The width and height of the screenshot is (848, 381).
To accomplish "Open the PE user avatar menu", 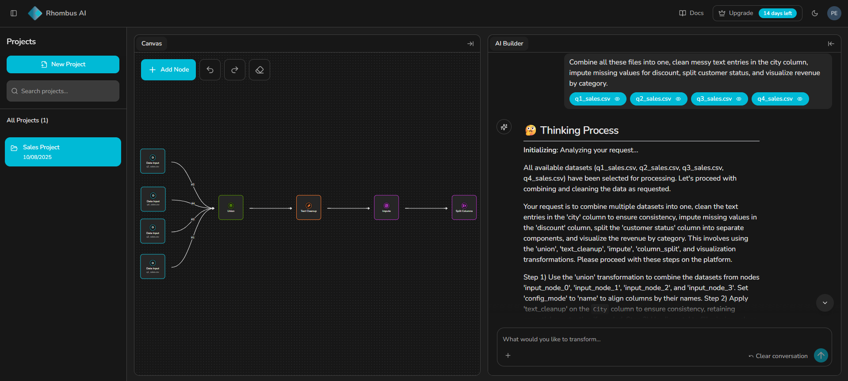I will tap(834, 13).
